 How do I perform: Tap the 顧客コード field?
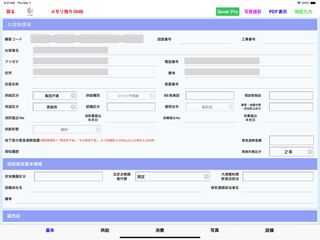(87, 39)
